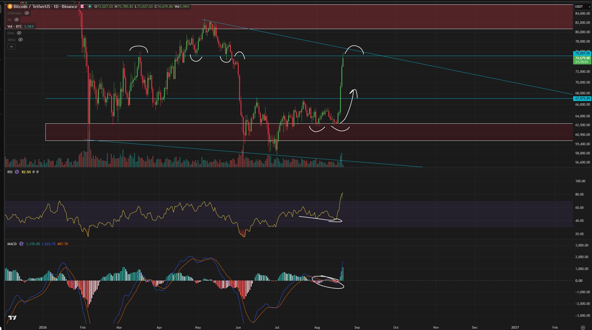Click the Jun label on time axis
This screenshot has height=330, width=592.
[238, 328]
